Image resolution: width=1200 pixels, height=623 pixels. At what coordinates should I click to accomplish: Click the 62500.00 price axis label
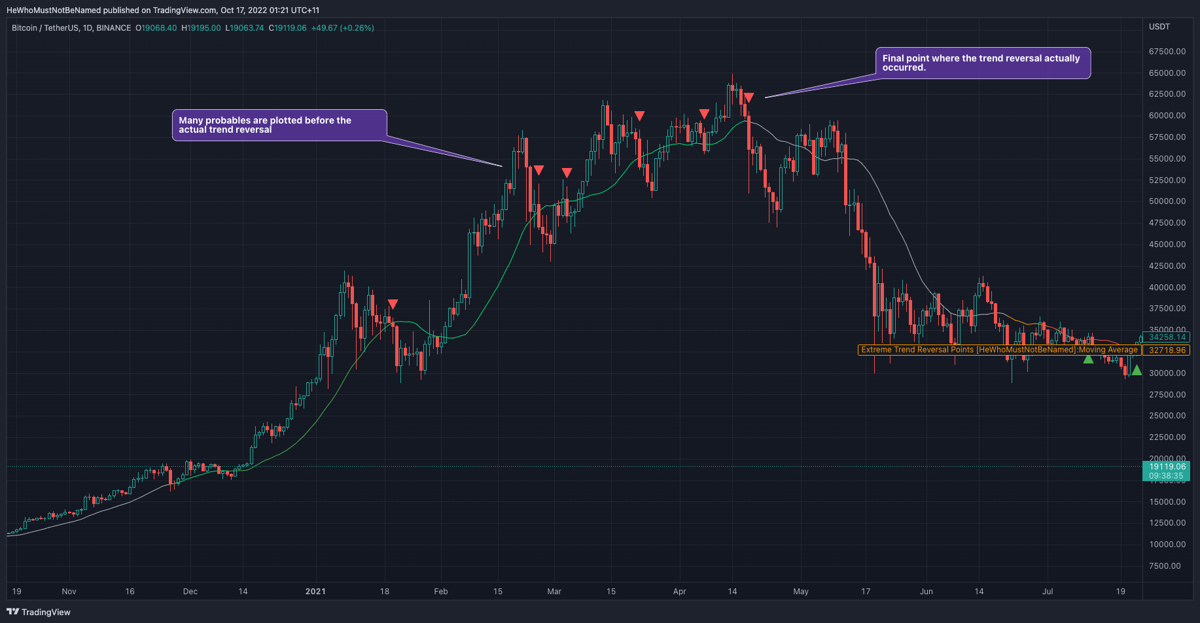(x=1167, y=94)
